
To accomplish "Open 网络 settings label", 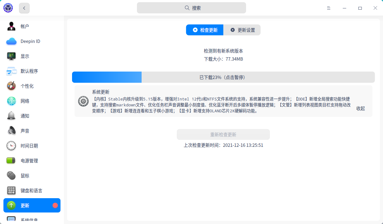I will pyautogui.click(x=25, y=101).
